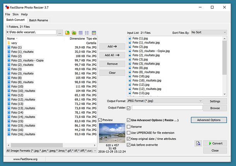Open the Skin menu
Screen dimensions: 236x166
15,14
